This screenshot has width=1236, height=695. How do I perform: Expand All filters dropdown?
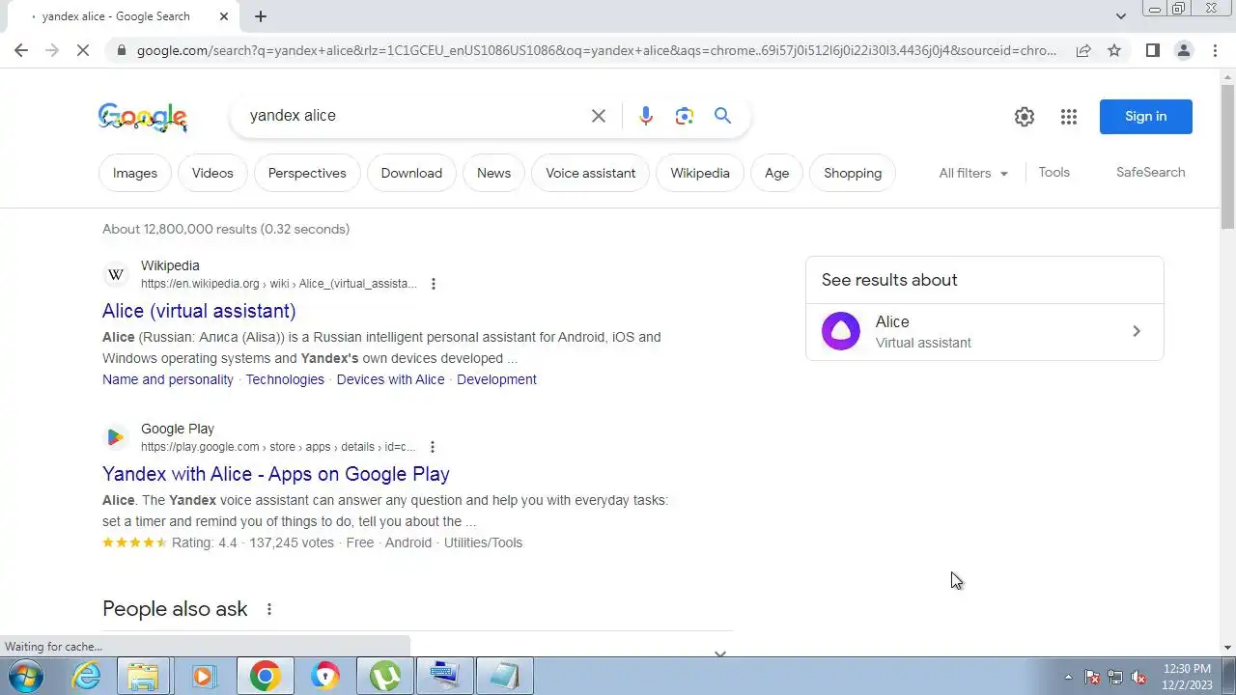click(x=973, y=173)
